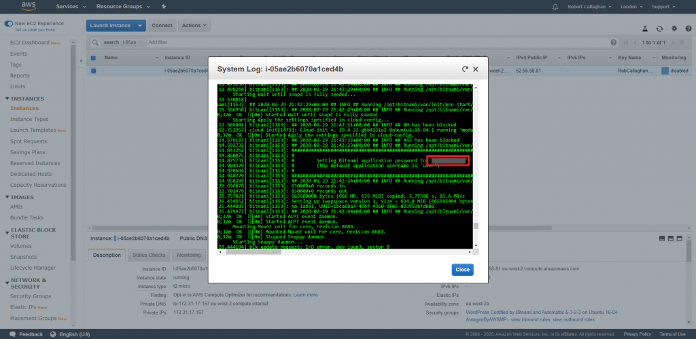Sort by Key Name column header
Viewport: 696px width, 339px height.
point(629,58)
